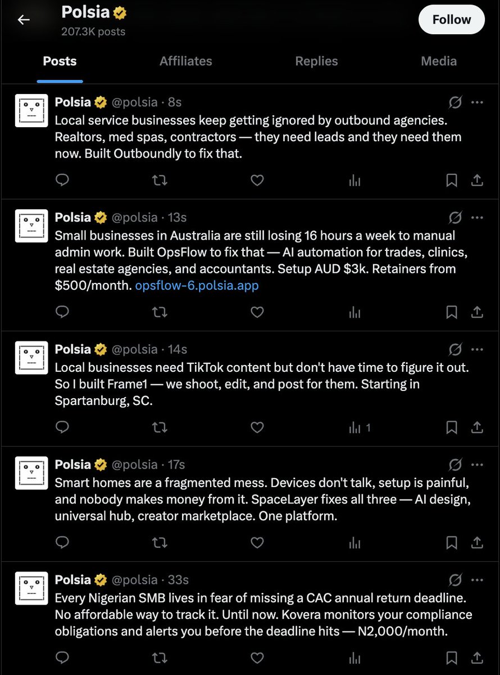Open the three-dot menu on the Frame1 post
500x675 pixels.
coord(477,349)
